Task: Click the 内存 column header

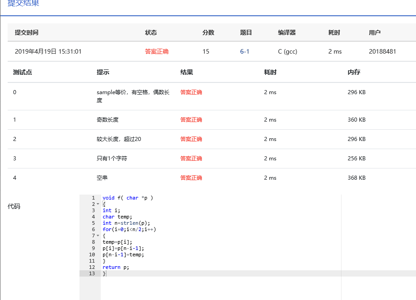Action: (x=354, y=72)
